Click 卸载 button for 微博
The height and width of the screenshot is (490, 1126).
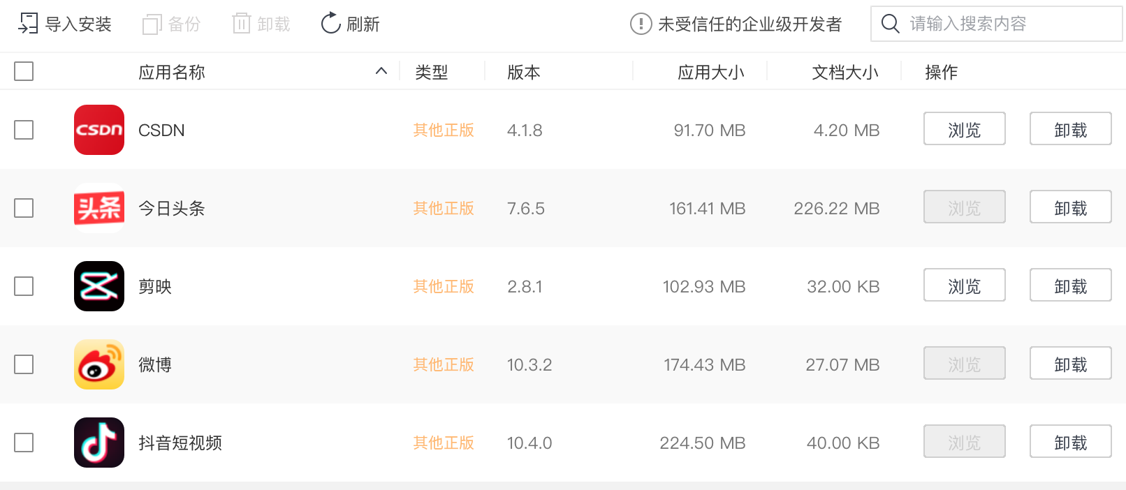point(1070,364)
